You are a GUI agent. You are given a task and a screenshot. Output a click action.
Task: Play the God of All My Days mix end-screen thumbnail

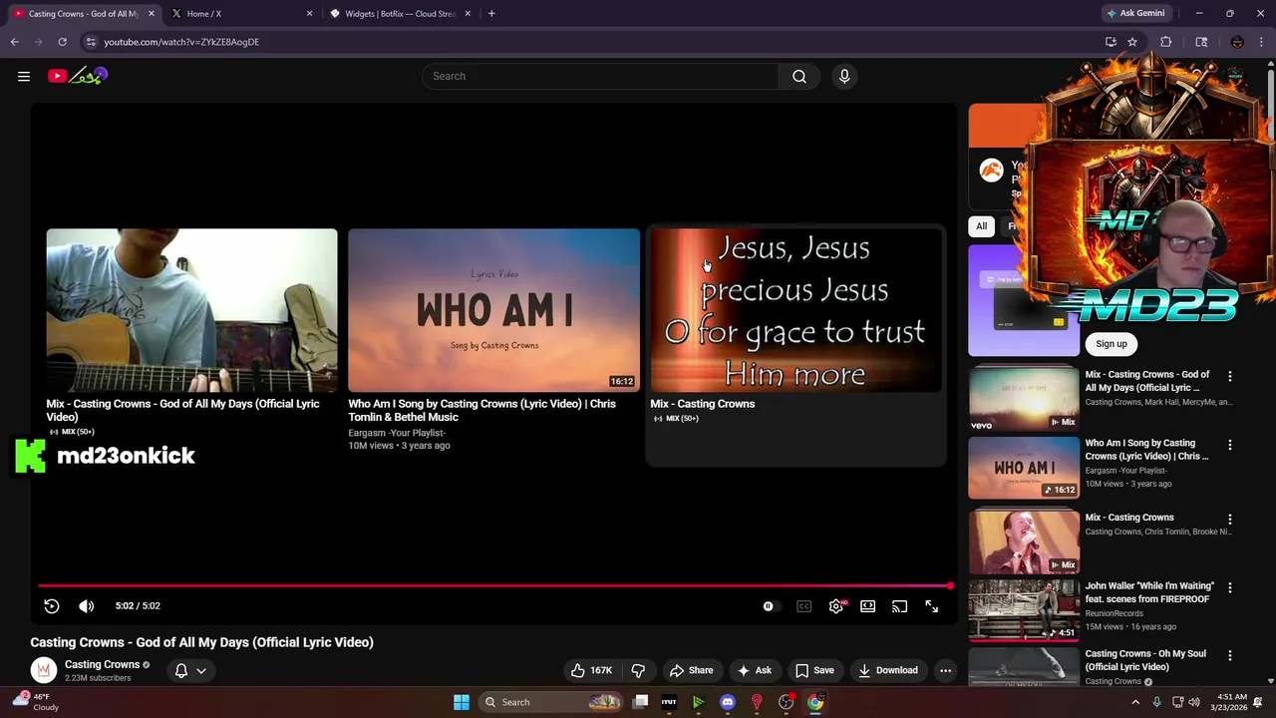(x=191, y=310)
